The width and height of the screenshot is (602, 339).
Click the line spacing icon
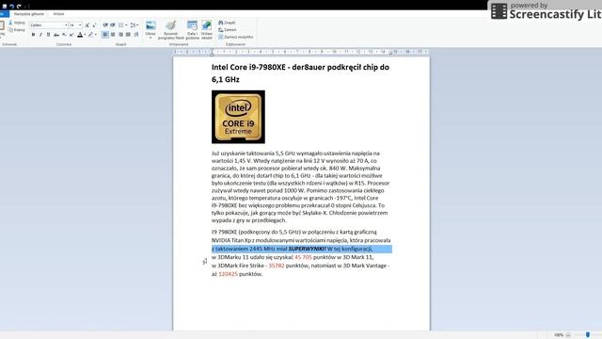point(133,25)
